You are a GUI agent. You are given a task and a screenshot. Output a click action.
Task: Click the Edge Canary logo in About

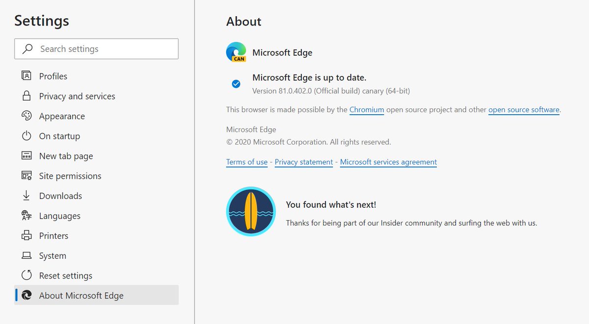click(236, 52)
